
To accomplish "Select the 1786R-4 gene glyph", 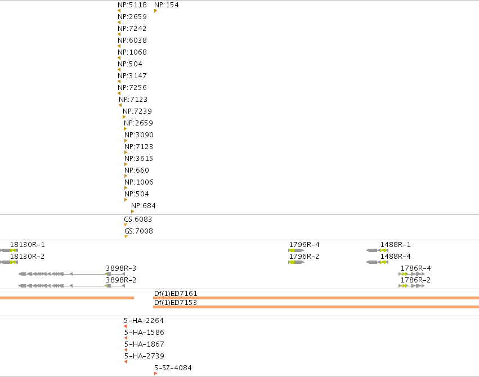I will point(412,274).
